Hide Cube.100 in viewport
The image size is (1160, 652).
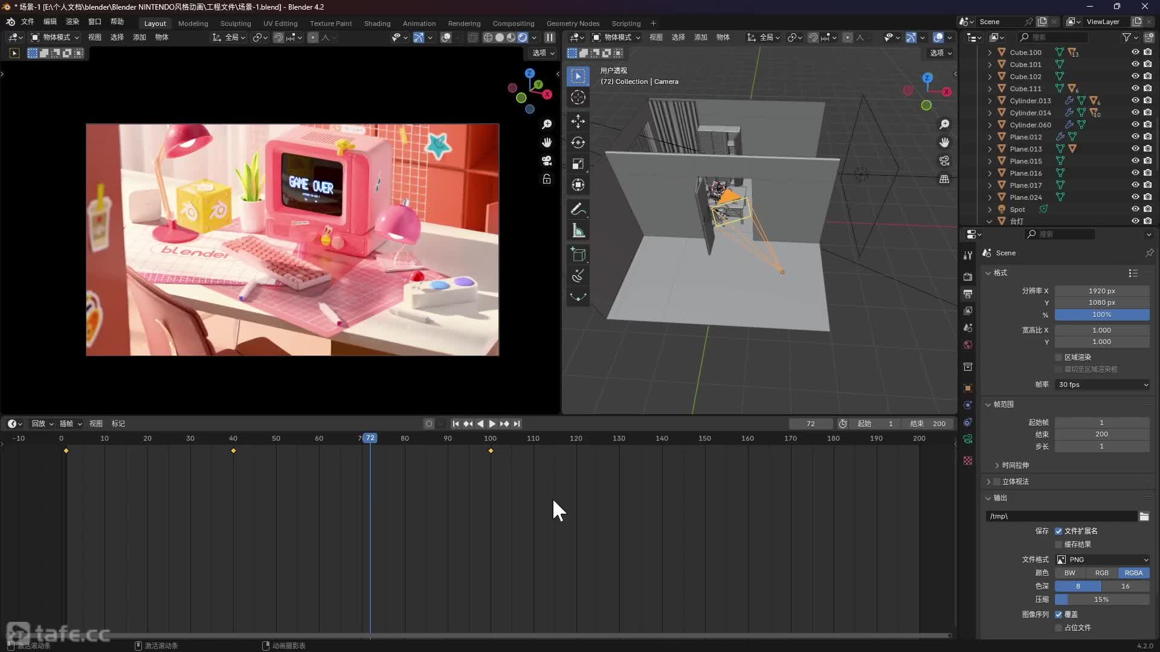1135,53
